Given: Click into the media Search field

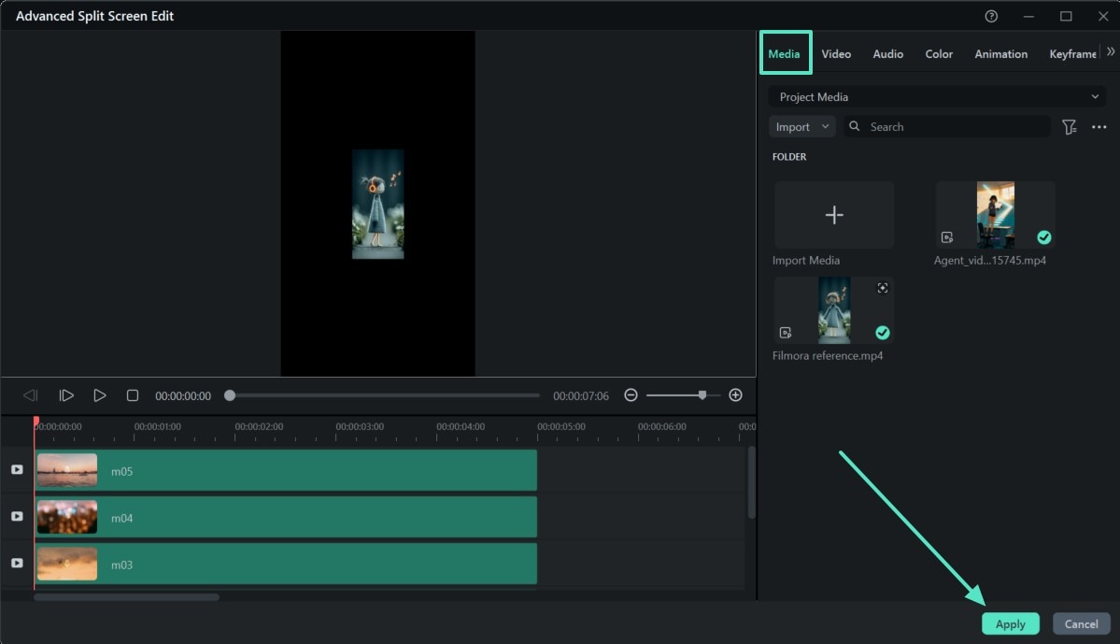Looking at the screenshot, I should [x=947, y=126].
